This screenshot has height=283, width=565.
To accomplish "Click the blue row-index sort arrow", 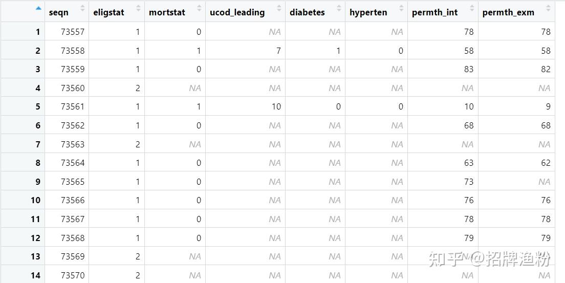I will pyautogui.click(x=38, y=8).
